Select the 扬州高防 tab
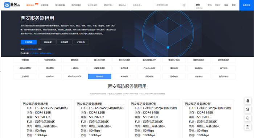 point(50,68)
